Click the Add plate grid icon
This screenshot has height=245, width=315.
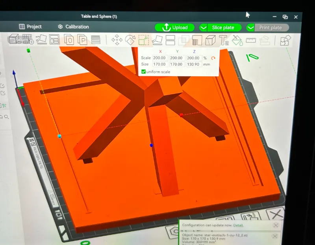pyautogui.click(x=28, y=39)
